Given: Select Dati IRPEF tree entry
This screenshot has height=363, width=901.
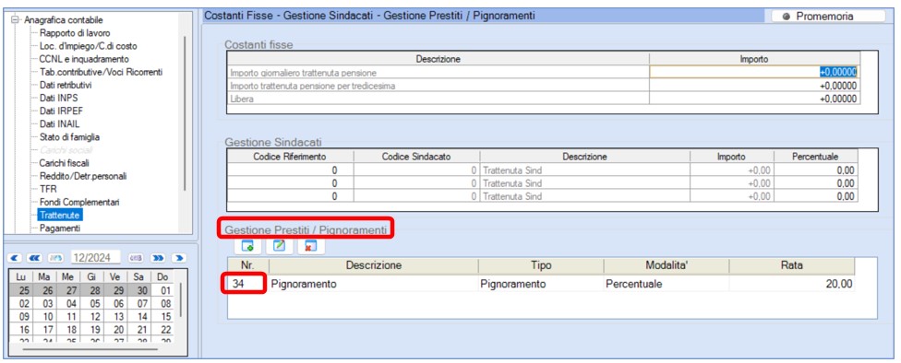Looking at the screenshot, I should click(x=62, y=111).
